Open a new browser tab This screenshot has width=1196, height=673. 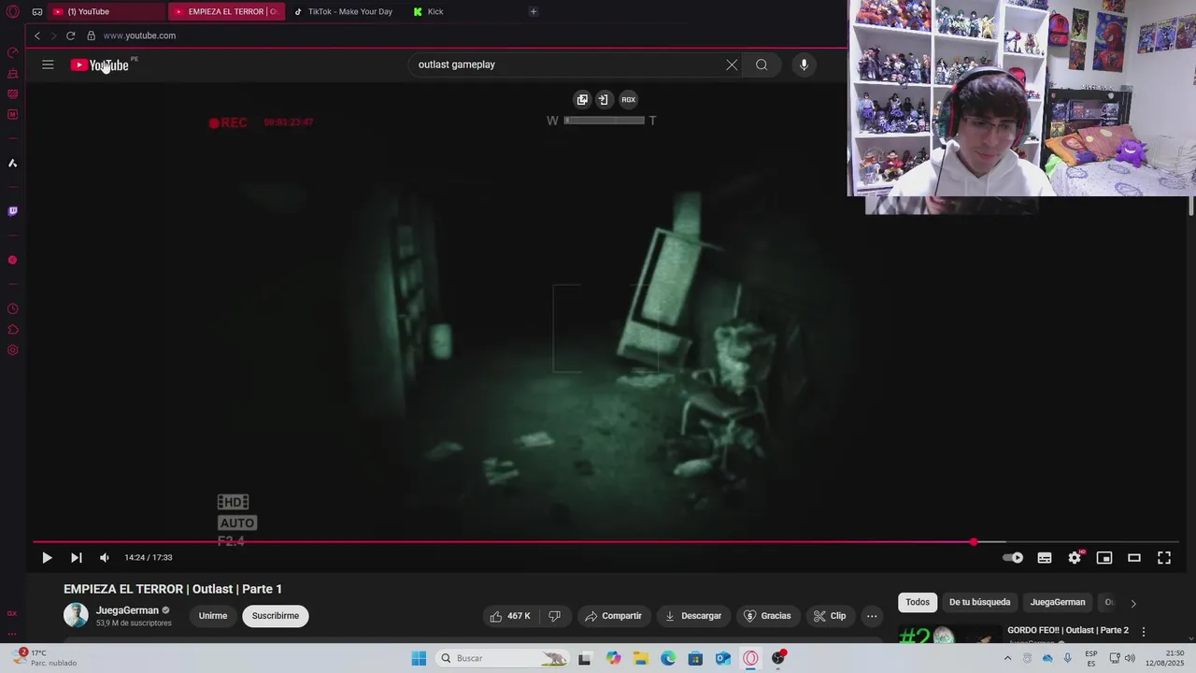tap(534, 11)
